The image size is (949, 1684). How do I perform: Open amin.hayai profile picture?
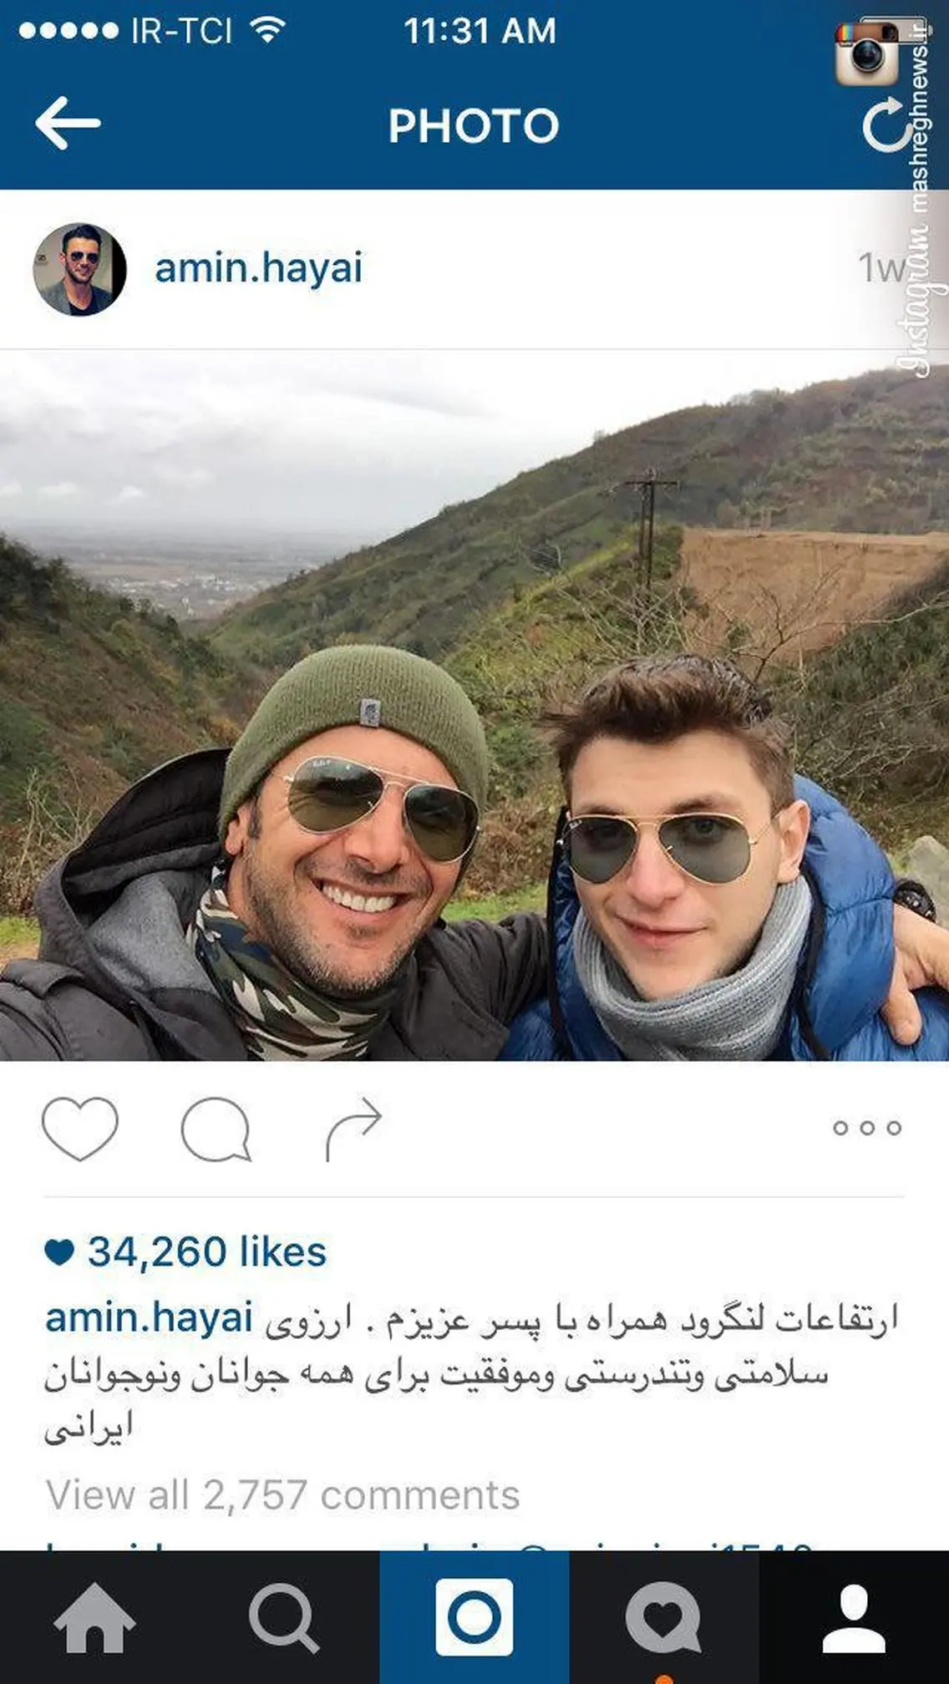(79, 269)
